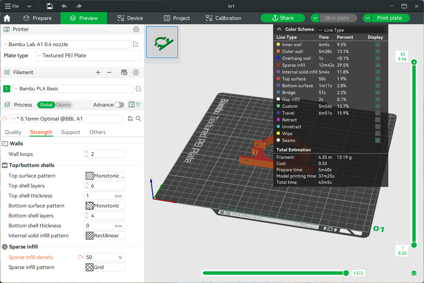The image size is (424, 283).
Task: Uncheck the Sparse infill display checkbox
Action: coord(378,65)
